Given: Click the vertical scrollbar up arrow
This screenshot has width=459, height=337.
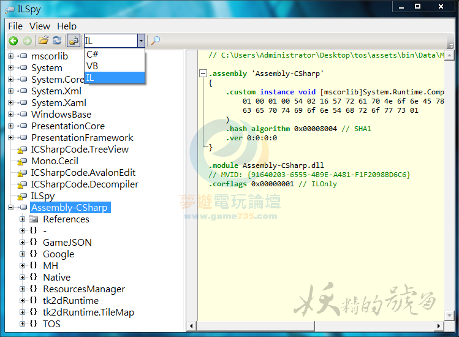Looking at the screenshot, I should [x=449, y=55].
